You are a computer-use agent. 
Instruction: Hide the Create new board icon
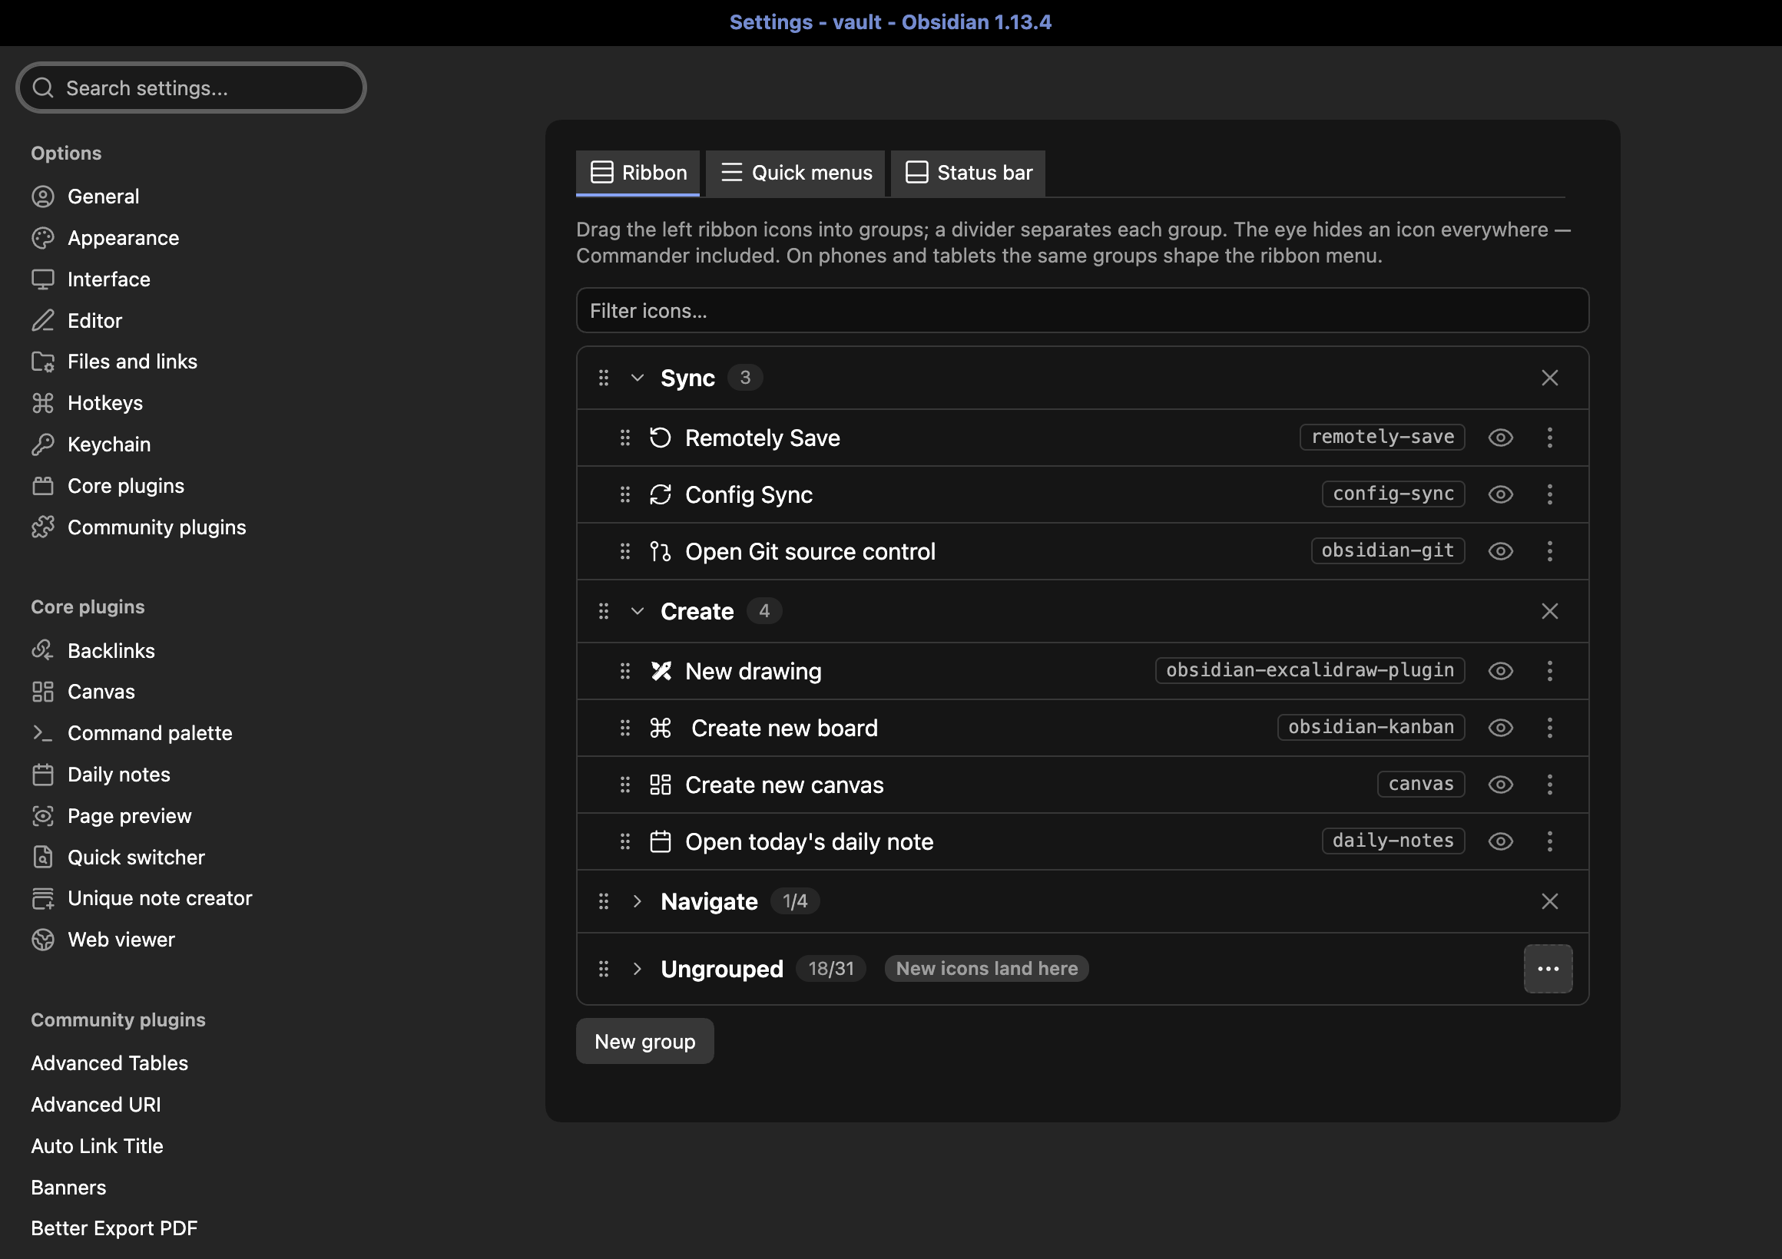[1501, 728]
